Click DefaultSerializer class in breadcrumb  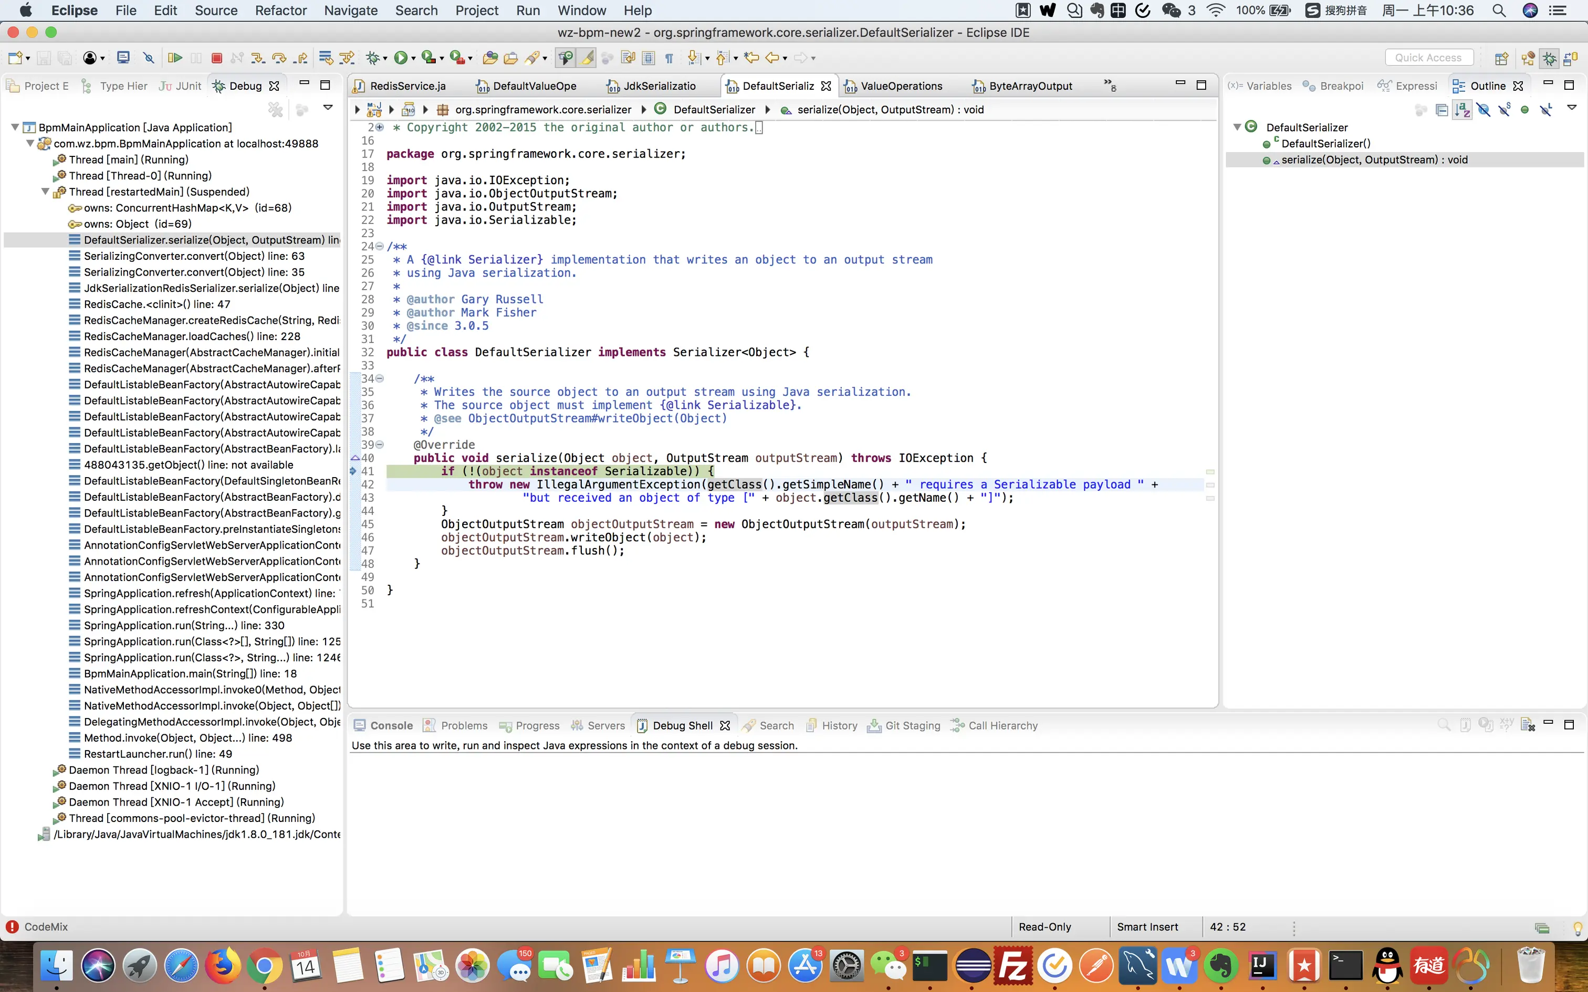click(714, 110)
